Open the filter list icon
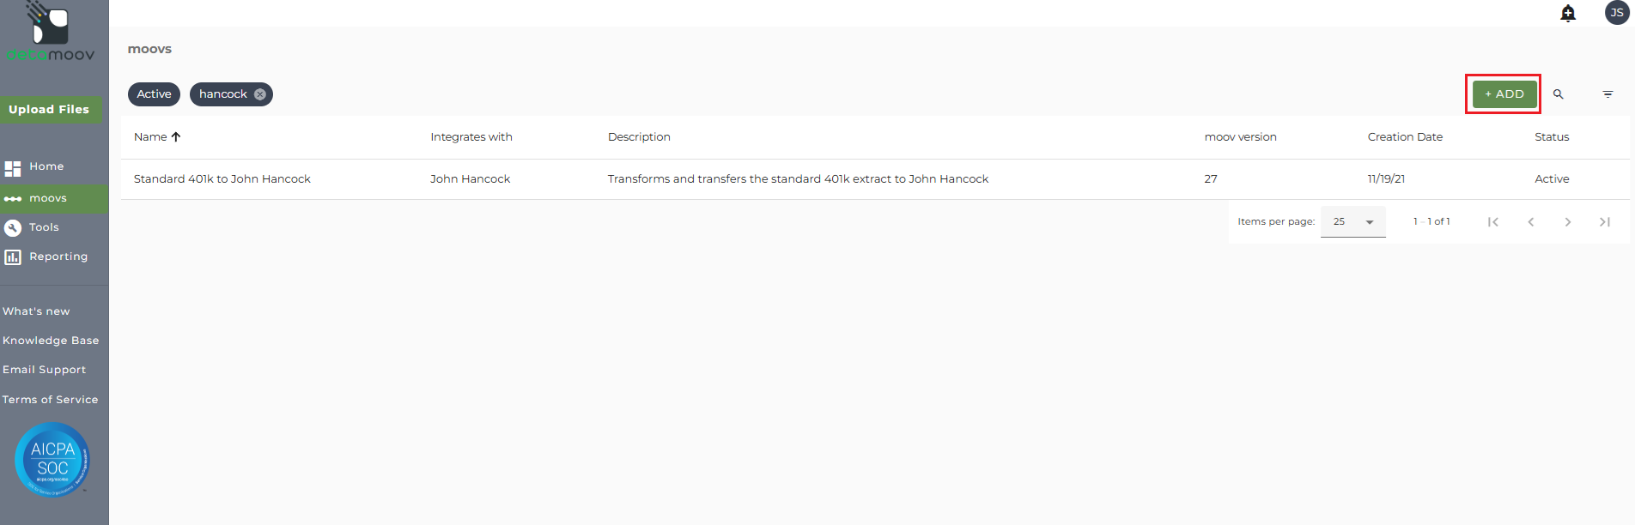1635x525 pixels. click(x=1608, y=94)
